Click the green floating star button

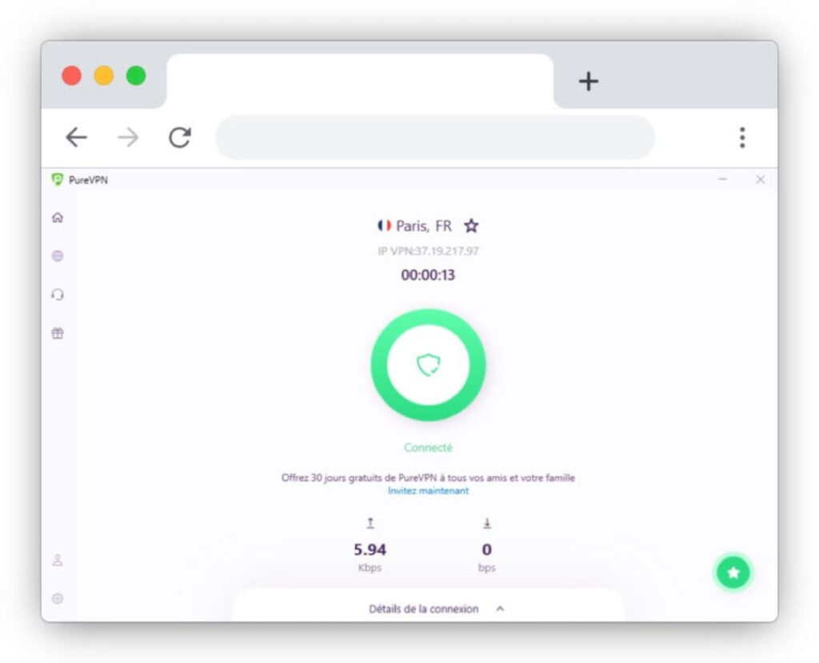(733, 573)
